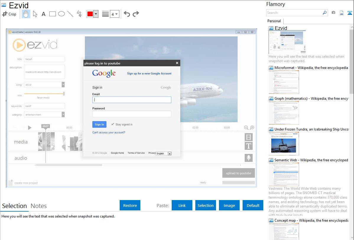Choose the text annotation tool
The width and height of the screenshot is (354, 240).
43,14
